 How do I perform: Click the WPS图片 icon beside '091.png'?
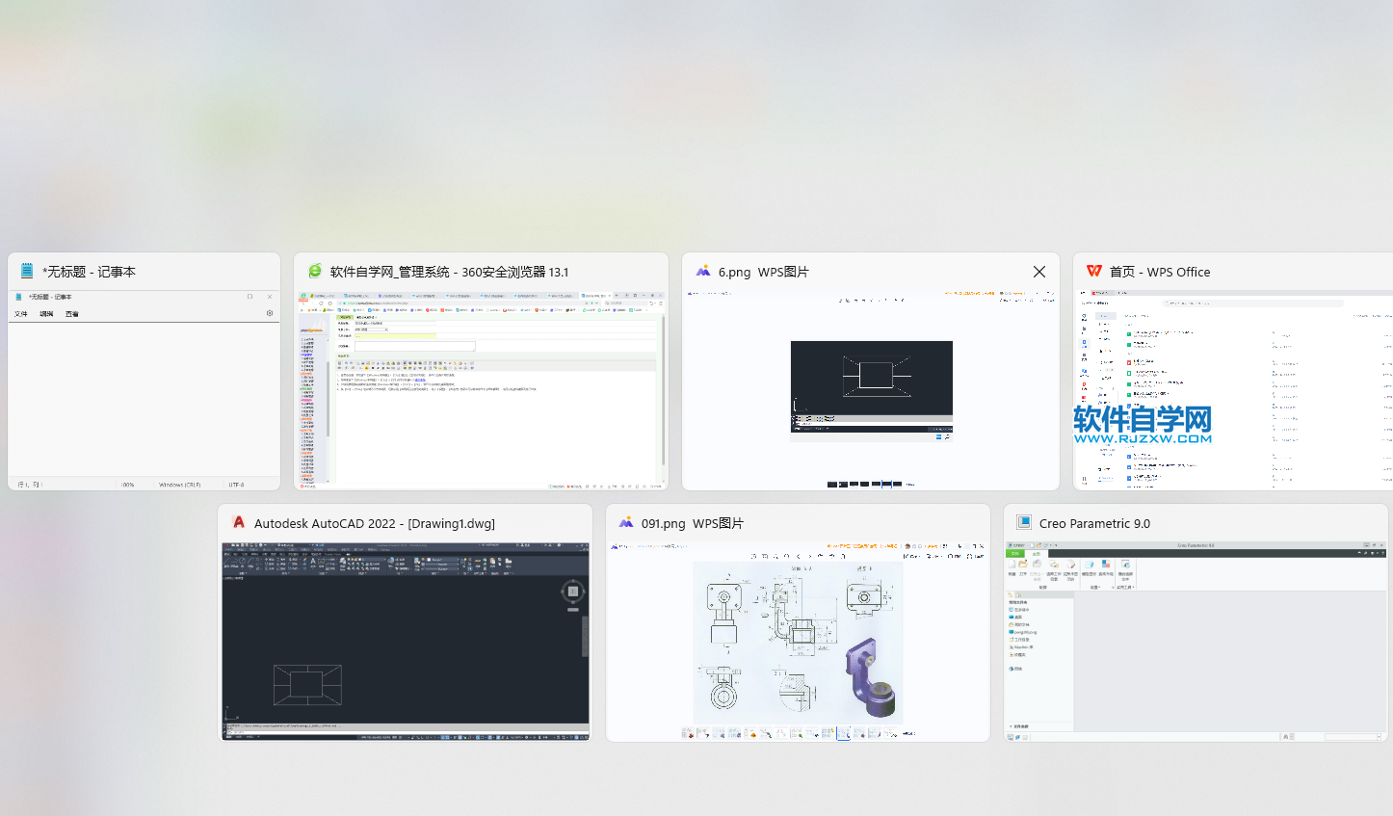tap(626, 523)
